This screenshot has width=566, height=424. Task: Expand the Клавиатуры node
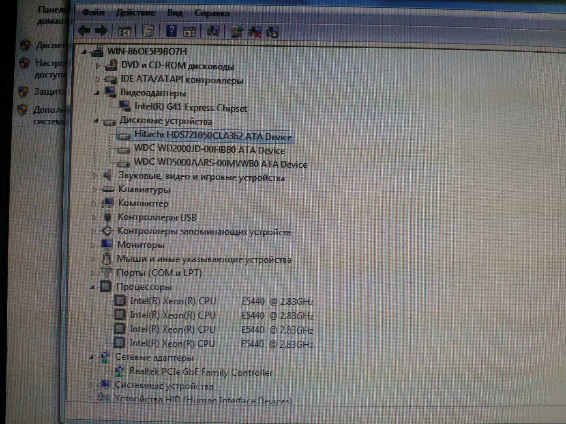point(94,189)
